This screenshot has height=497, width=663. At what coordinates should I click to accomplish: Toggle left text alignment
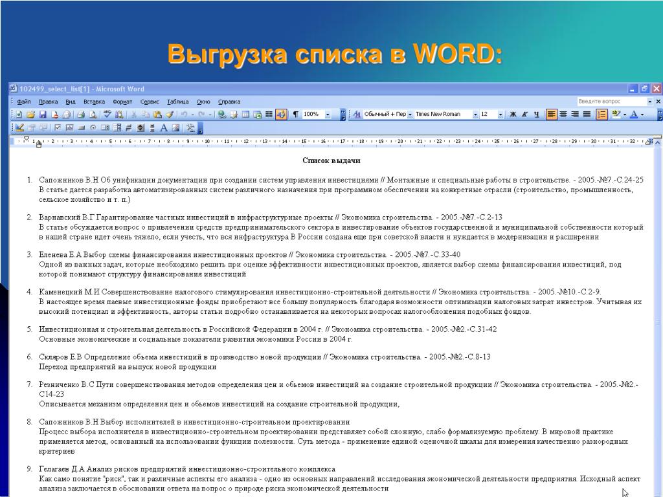[552, 115]
